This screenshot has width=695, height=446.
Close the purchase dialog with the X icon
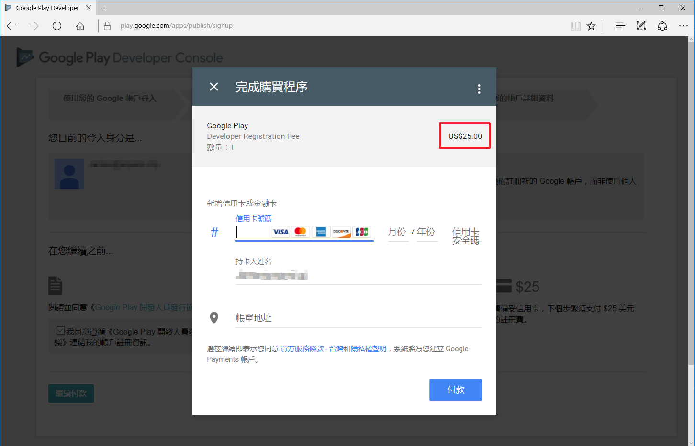[x=214, y=87]
